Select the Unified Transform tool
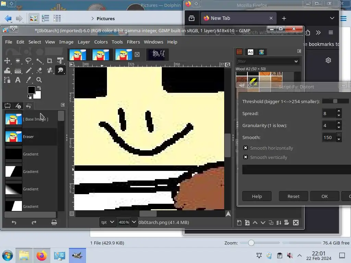Screen dimensions: 351x263 [60, 61]
